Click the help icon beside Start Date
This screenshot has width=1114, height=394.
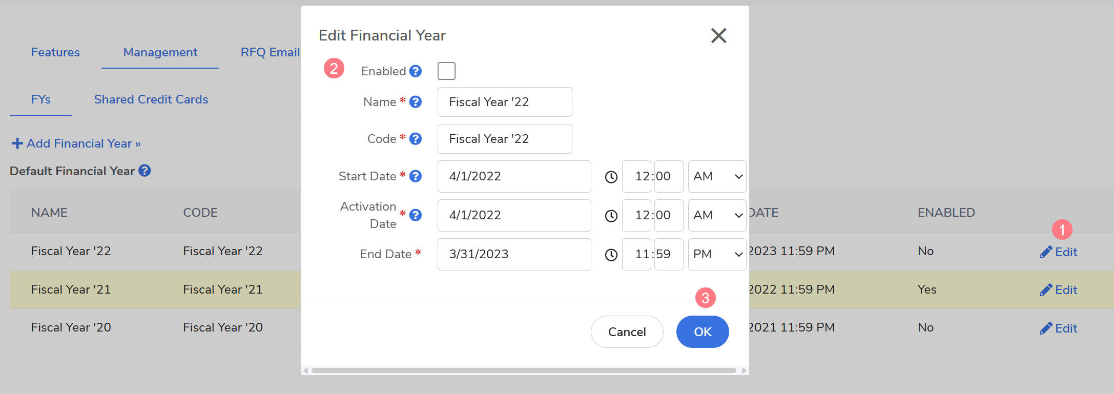(x=416, y=176)
